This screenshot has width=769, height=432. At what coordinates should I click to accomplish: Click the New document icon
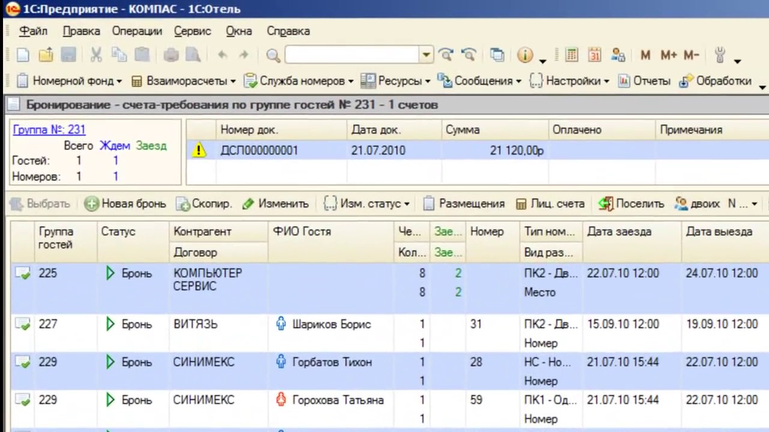tap(23, 55)
